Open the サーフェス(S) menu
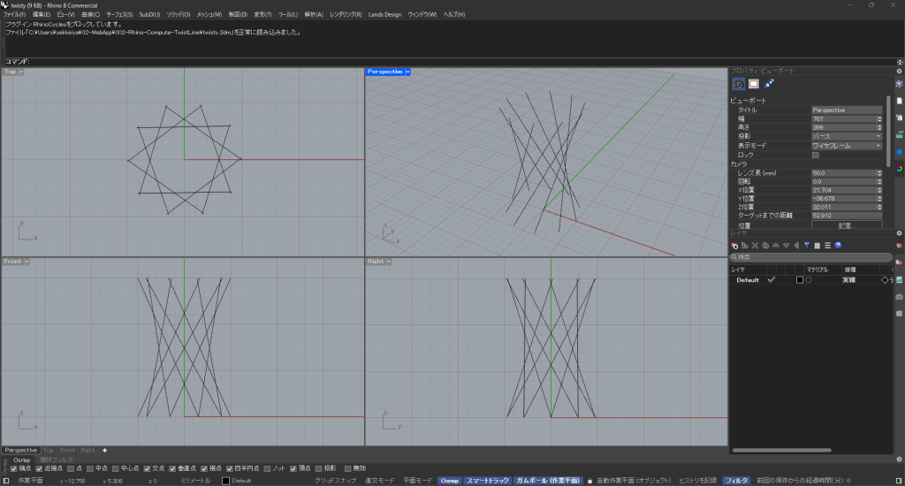Image resolution: width=905 pixels, height=486 pixels. point(119,15)
